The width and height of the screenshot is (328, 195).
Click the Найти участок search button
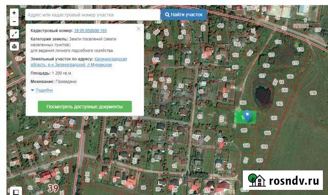coord(183,15)
